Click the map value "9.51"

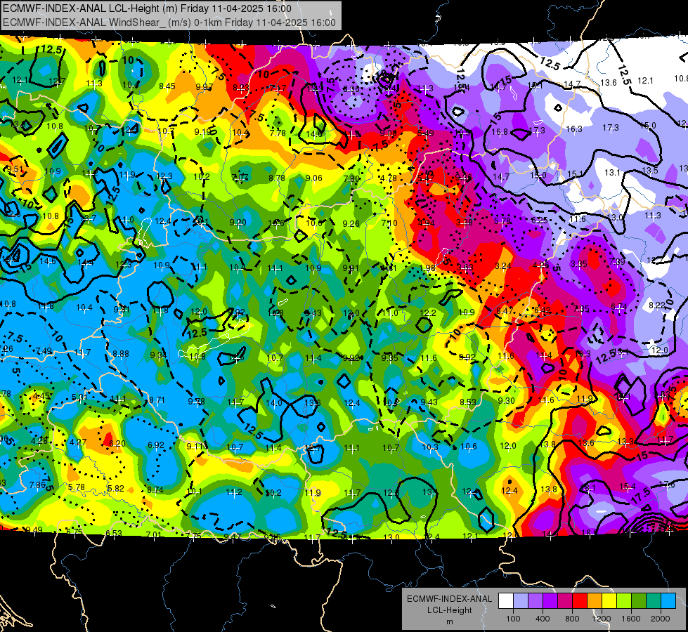pyautogui.click(x=15, y=169)
